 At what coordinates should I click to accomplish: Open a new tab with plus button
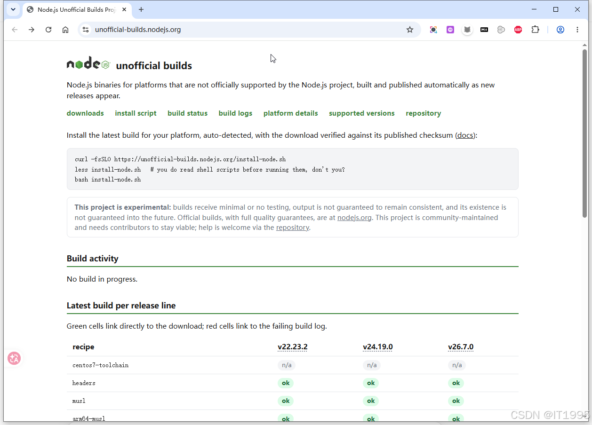pos(141,9)
